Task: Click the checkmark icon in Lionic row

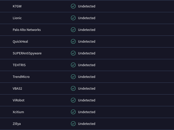Action: 73,18
